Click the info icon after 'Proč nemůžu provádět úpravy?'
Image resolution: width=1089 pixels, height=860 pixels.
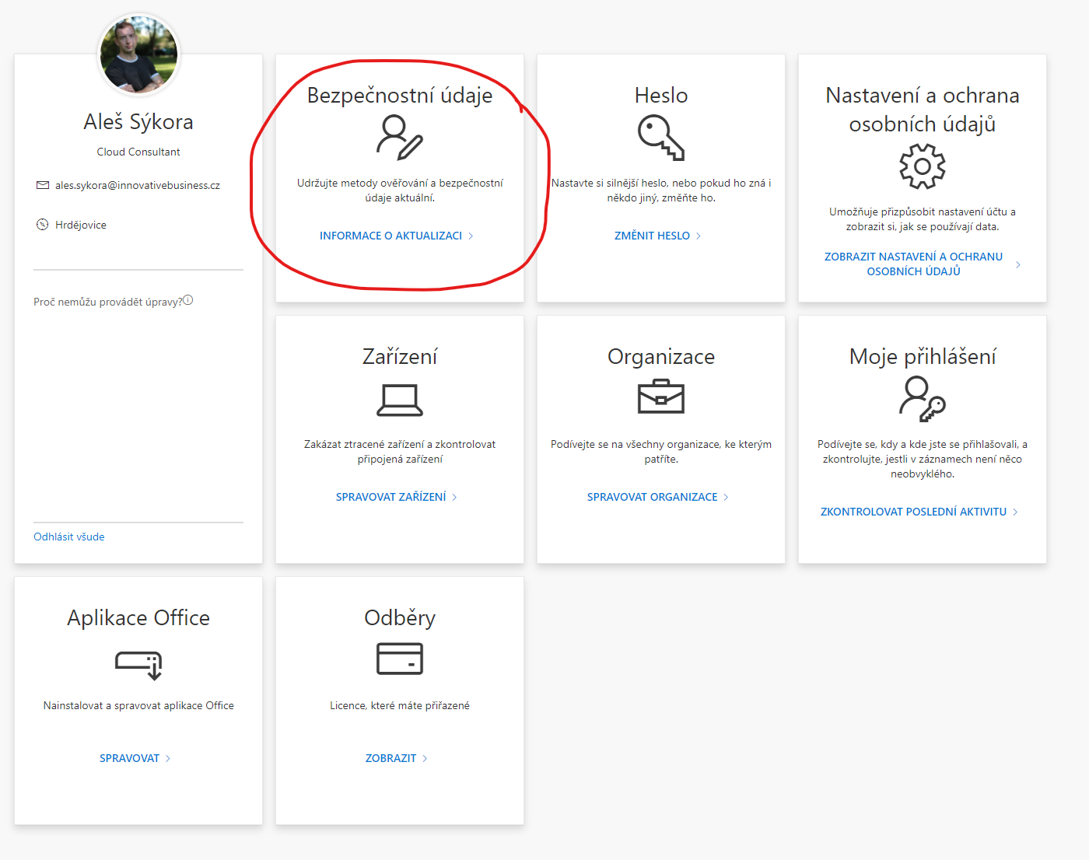pos(187,300)
